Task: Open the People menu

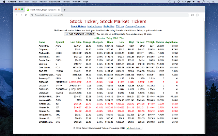Action: tap(66, 2)
